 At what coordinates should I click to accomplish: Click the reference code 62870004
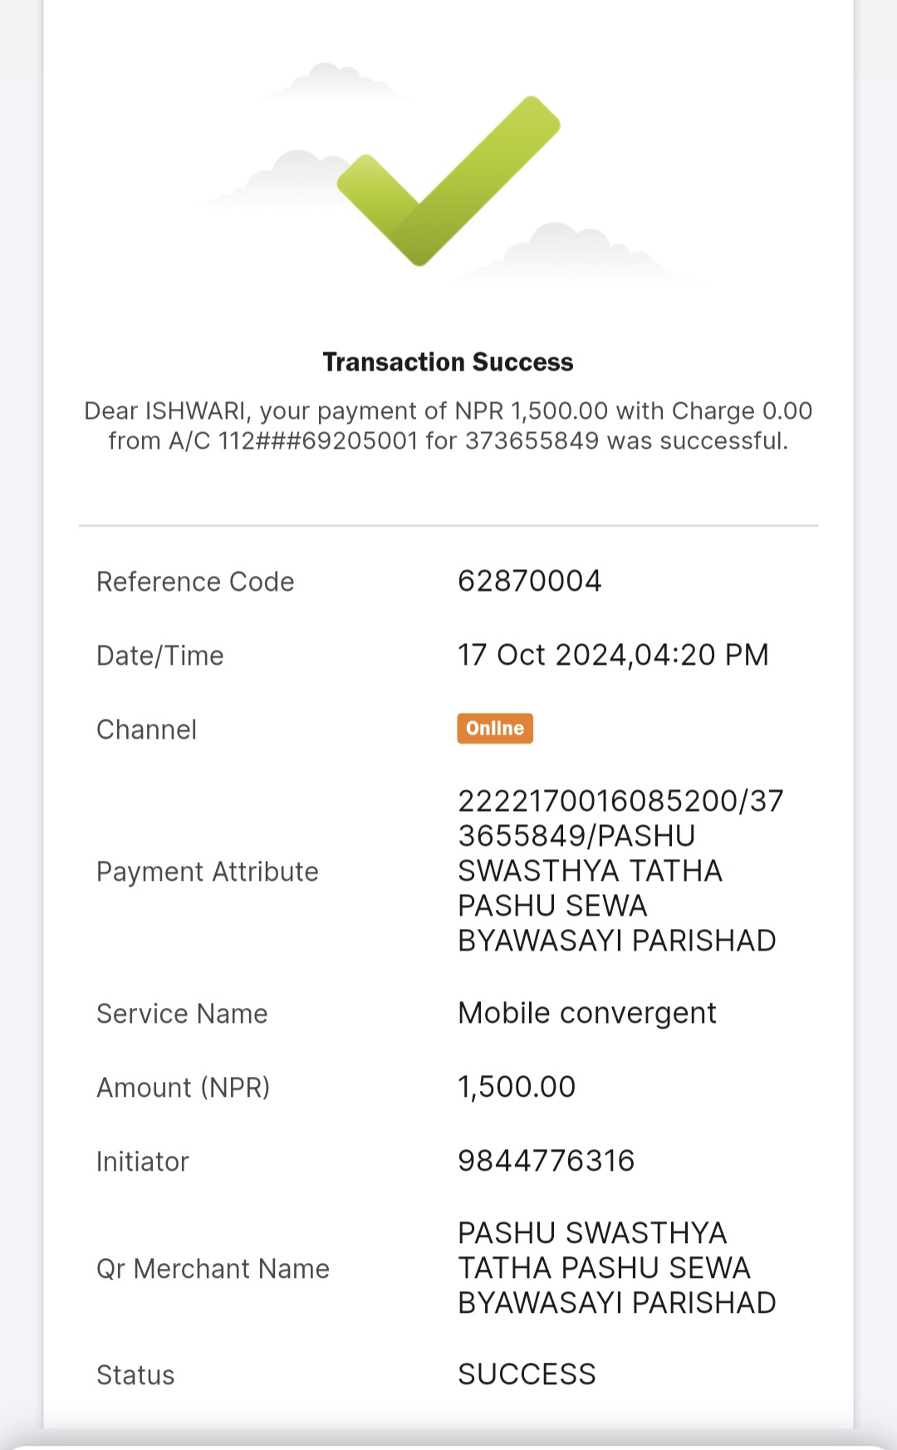[x=530, y=581]
